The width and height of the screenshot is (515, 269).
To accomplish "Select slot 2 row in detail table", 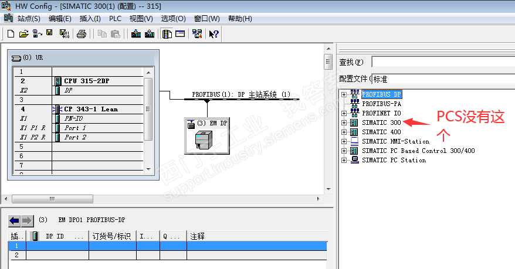I will (x=168, y=255).
